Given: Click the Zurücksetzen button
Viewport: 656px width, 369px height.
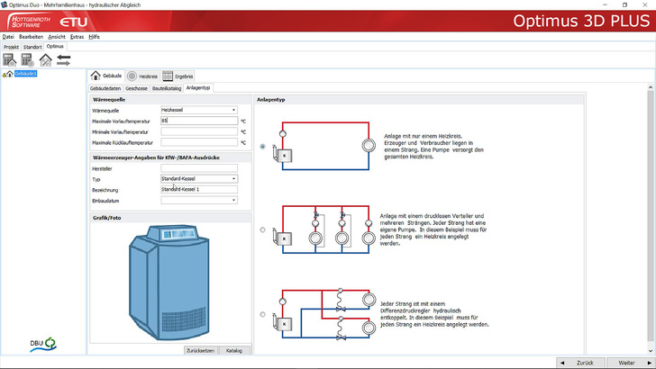Looking at the screenshot, I should tap(201, 349).
